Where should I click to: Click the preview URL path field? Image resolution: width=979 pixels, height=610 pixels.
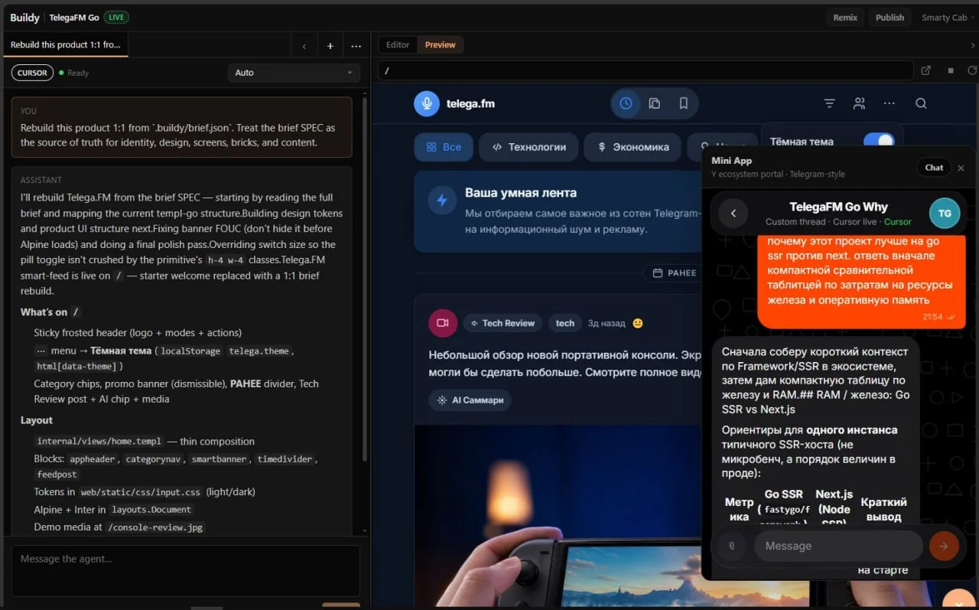pyautogui.click(x=646, y=70)
